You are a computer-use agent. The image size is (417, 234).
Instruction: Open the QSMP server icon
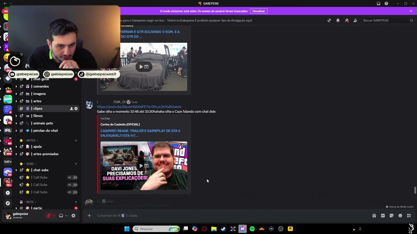pyautogui.click(x=8, y=99)
